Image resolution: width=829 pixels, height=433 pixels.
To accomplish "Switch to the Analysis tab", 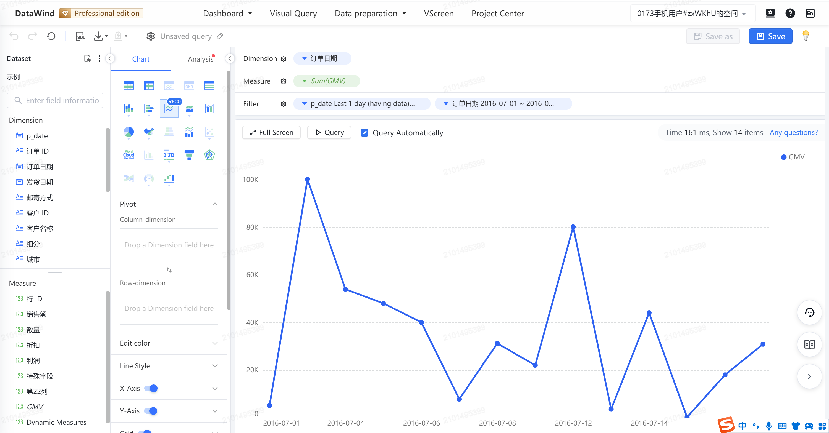I will [201, 59].
